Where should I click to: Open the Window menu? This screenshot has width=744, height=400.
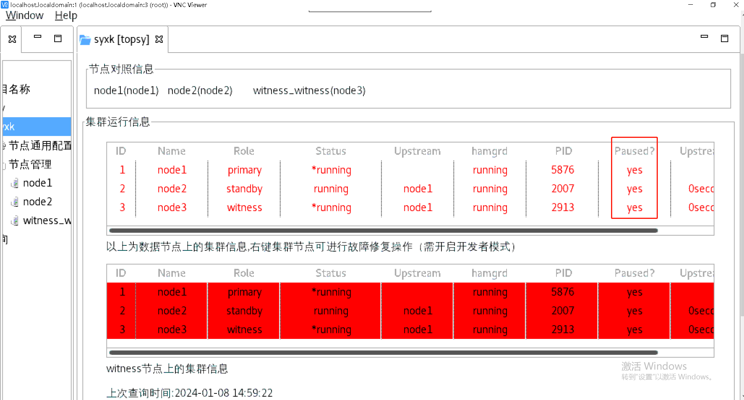(24, 15)
